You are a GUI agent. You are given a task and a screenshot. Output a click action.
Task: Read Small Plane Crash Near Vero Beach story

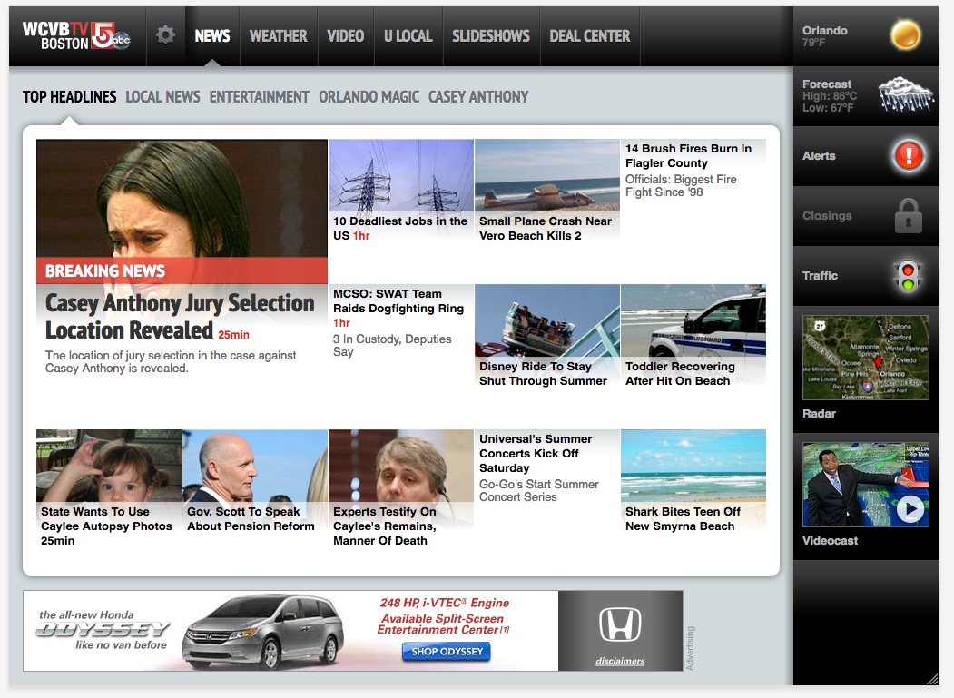[x=546, y=228]
